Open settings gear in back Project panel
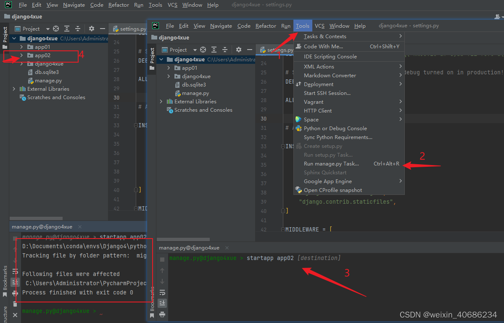 pos(92,29)
